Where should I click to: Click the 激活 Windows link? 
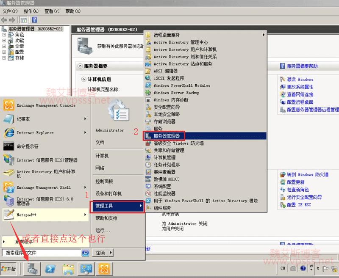[300, 79]
